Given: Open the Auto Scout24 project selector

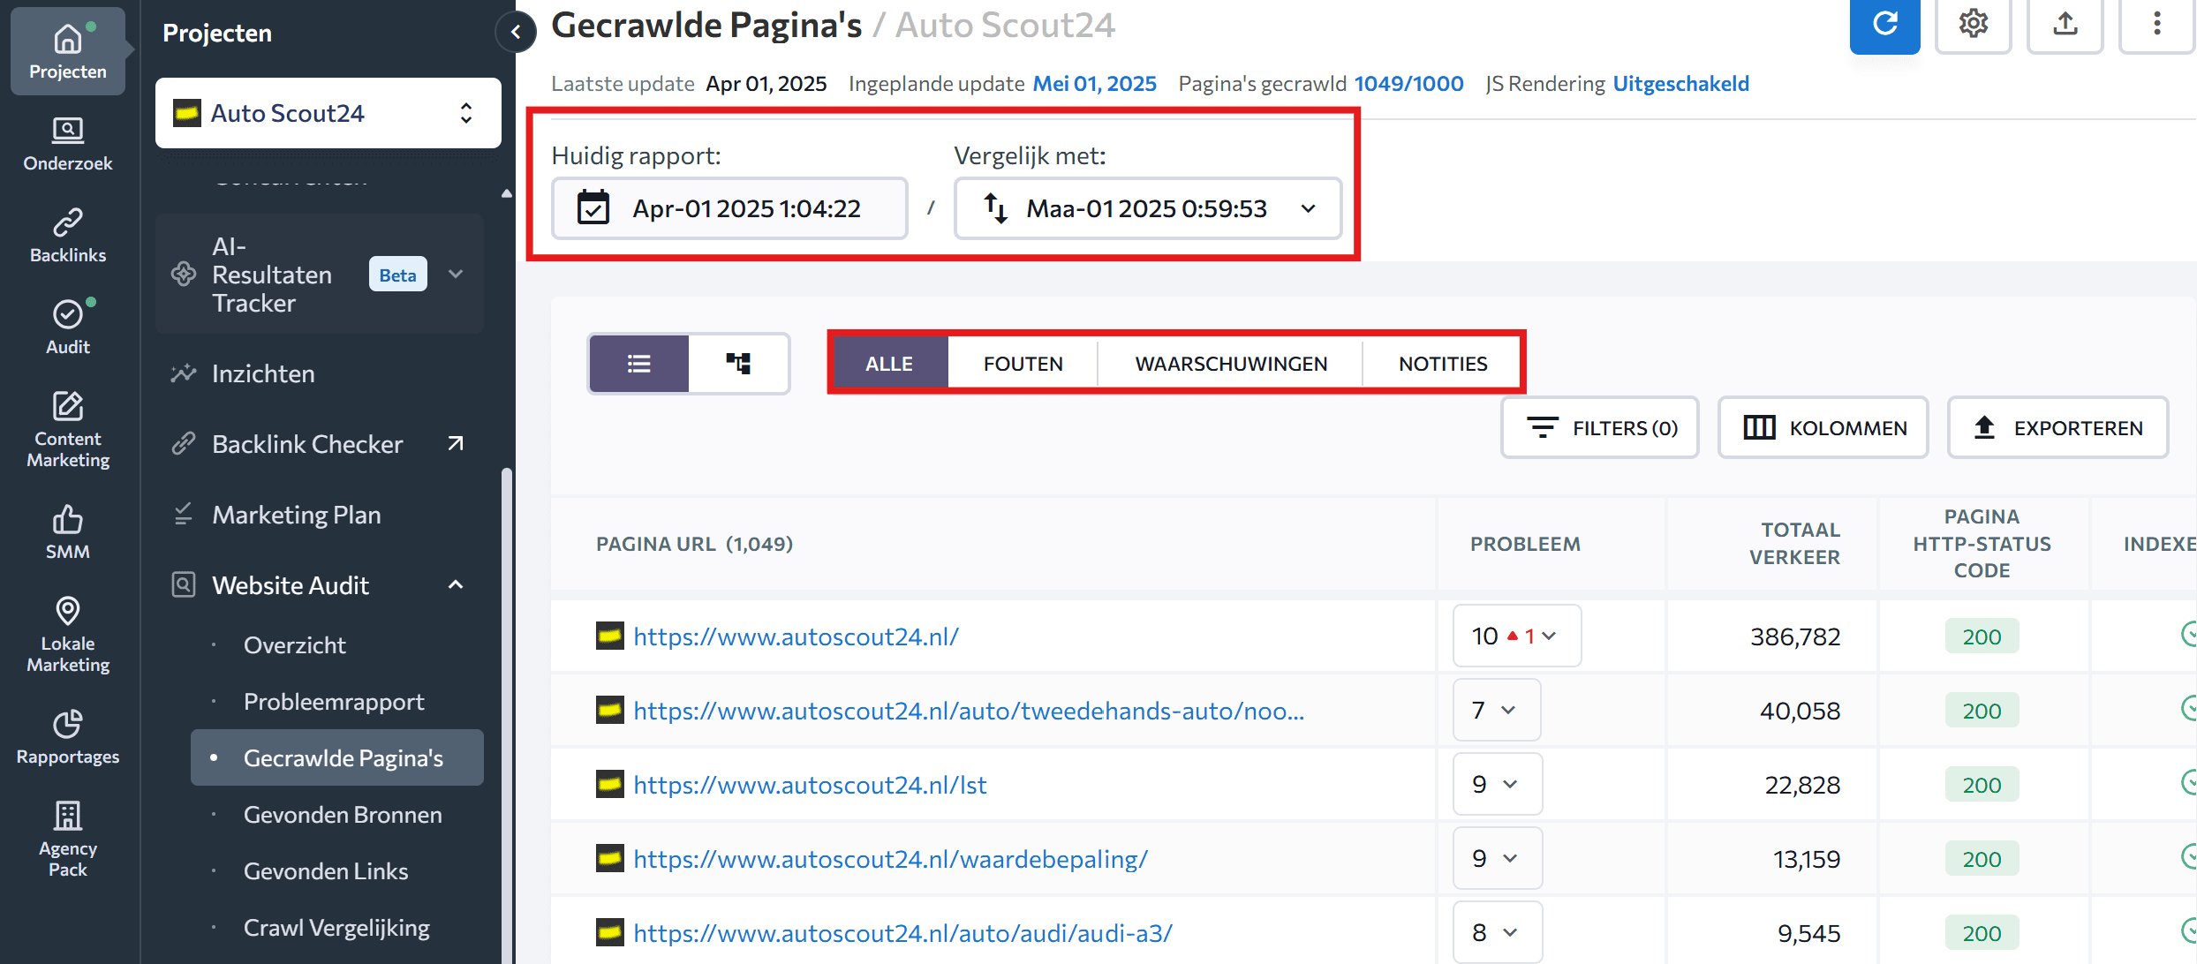Looking at the screenshot, I should tap(328, 113).
